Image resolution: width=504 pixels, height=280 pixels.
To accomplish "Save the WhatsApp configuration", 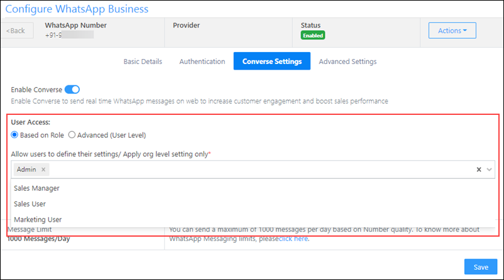I will point(481,267).
